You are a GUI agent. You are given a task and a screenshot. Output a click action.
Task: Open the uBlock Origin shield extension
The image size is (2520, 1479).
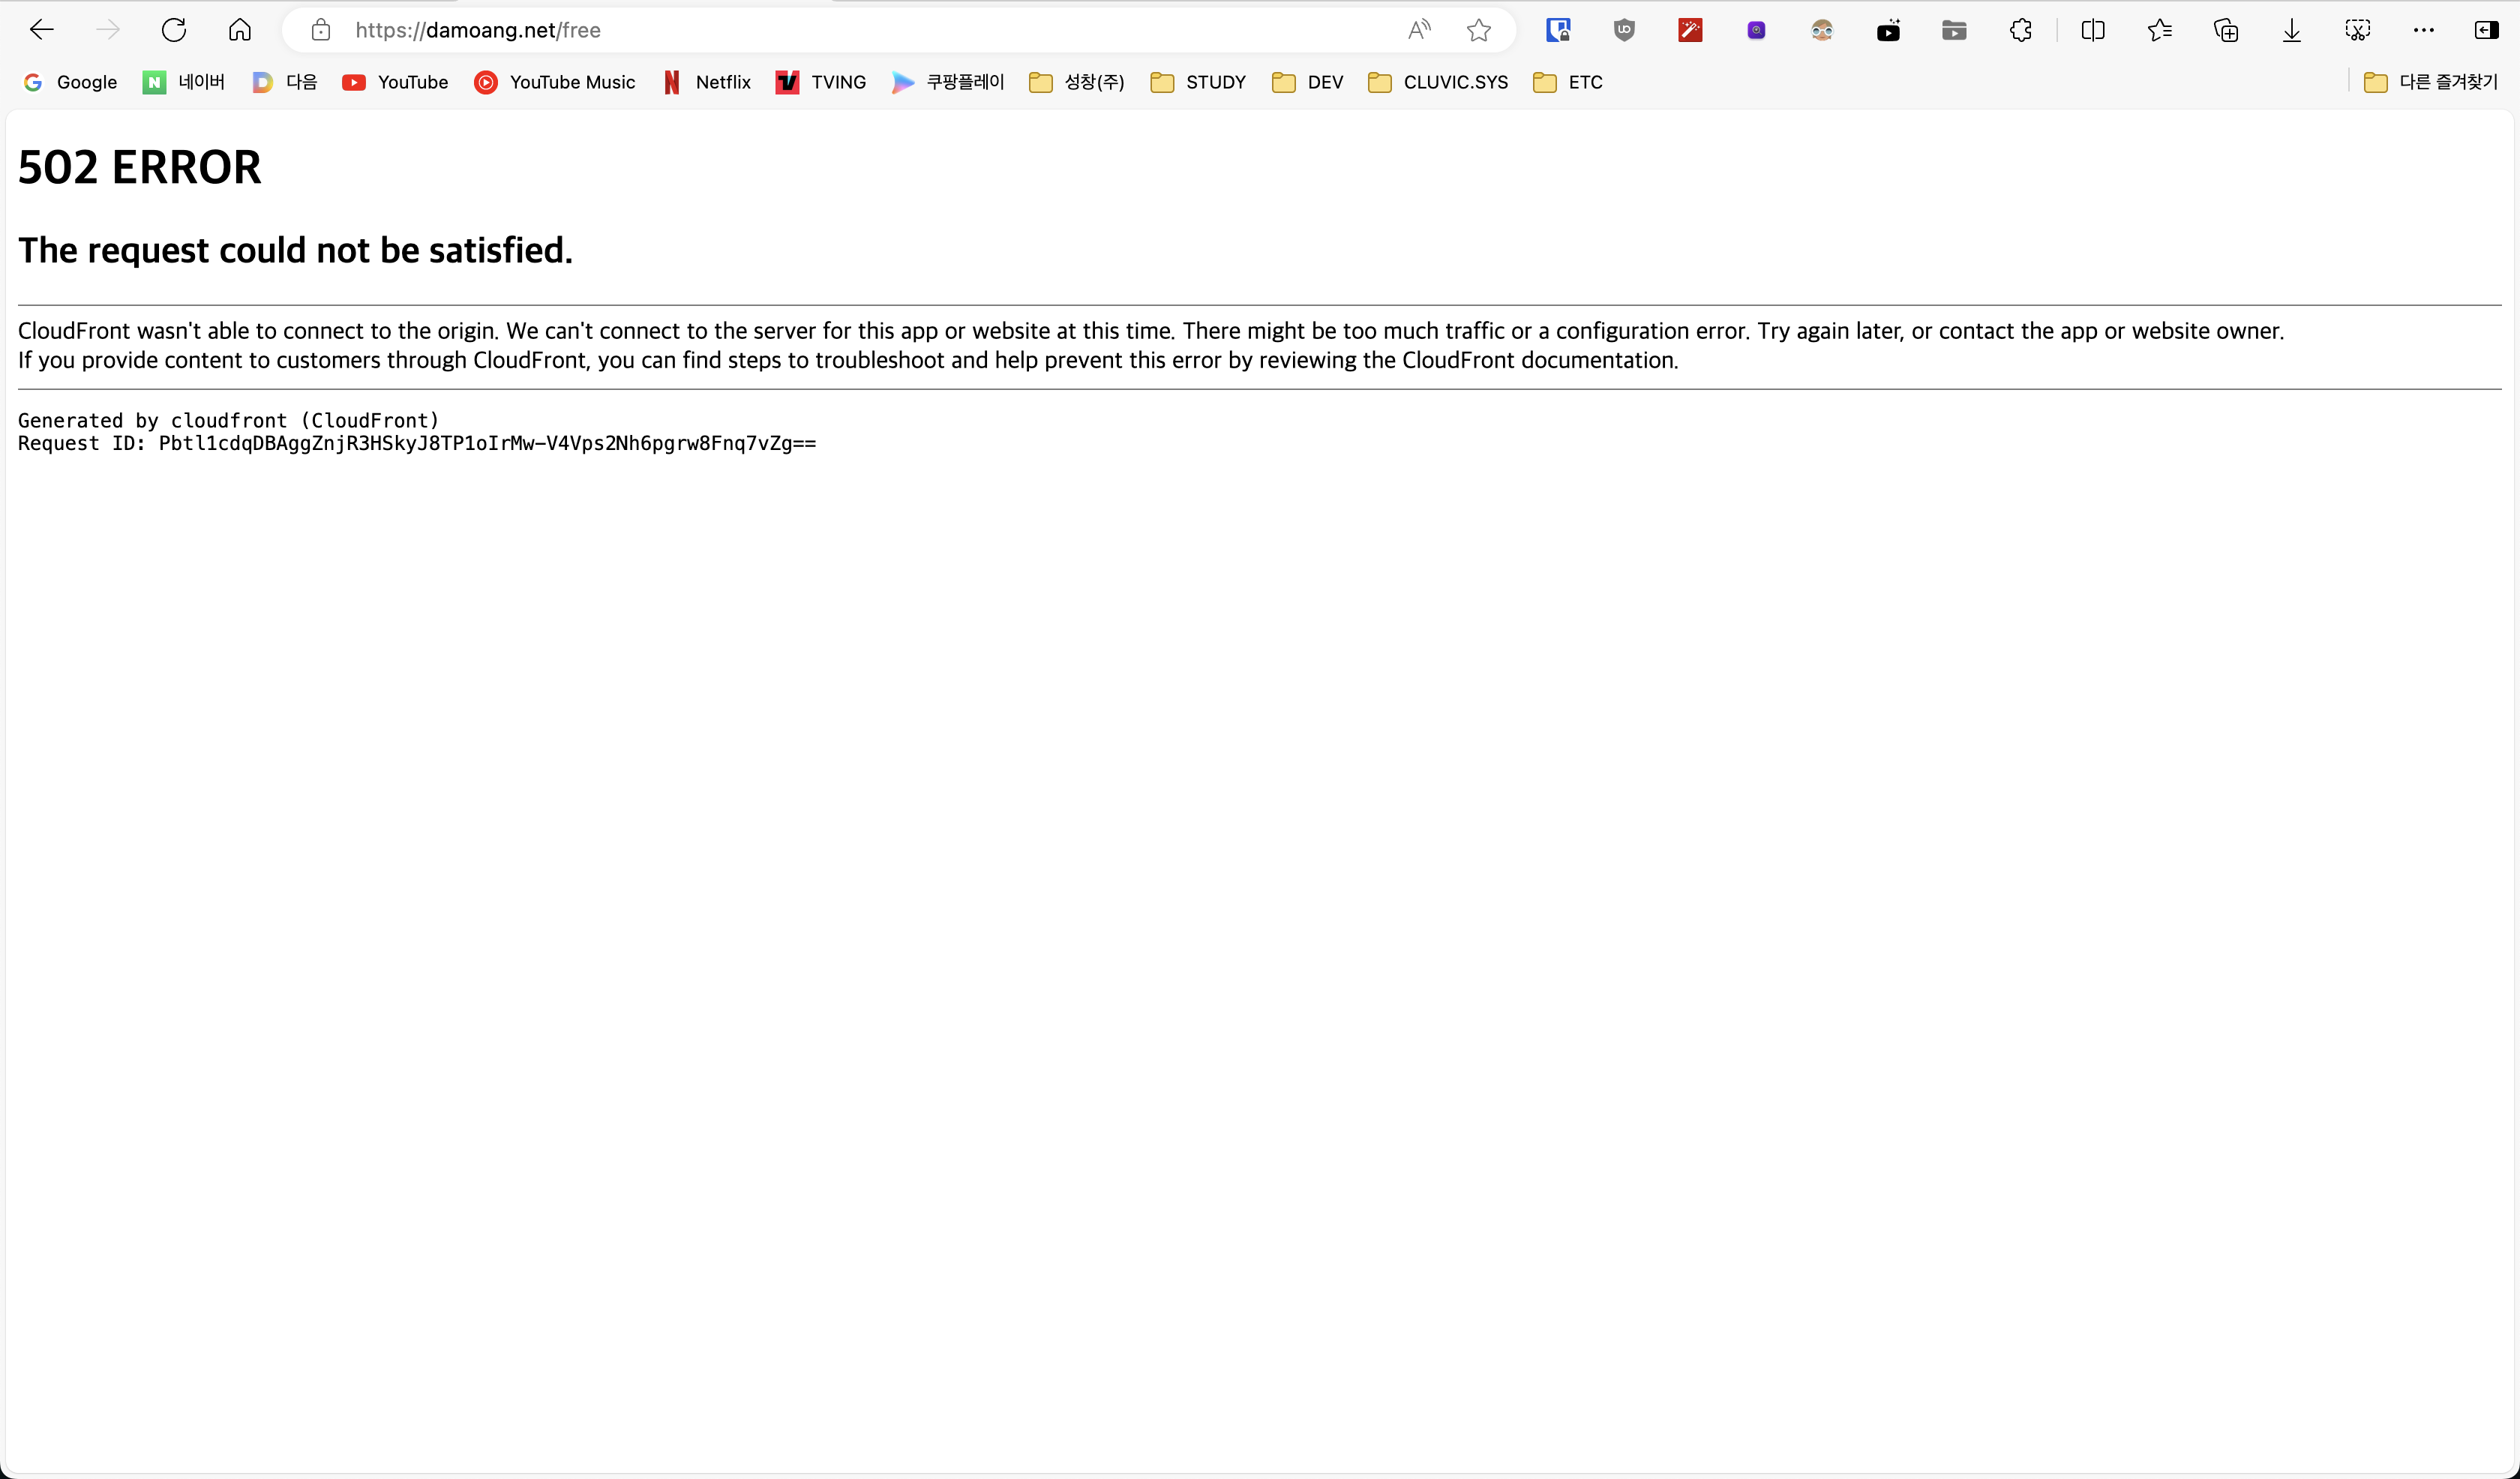click(x=1624, y=30)
